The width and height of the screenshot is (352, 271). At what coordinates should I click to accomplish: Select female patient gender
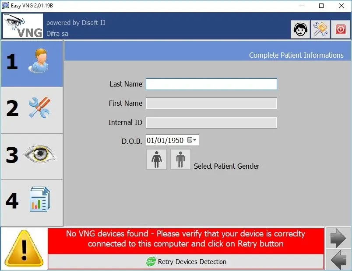tap(156, 160)
